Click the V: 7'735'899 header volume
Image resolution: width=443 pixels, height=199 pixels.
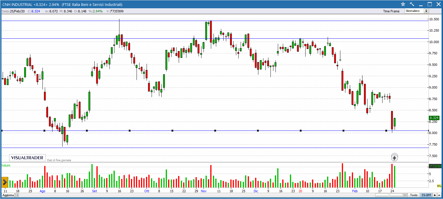(115, 11)
